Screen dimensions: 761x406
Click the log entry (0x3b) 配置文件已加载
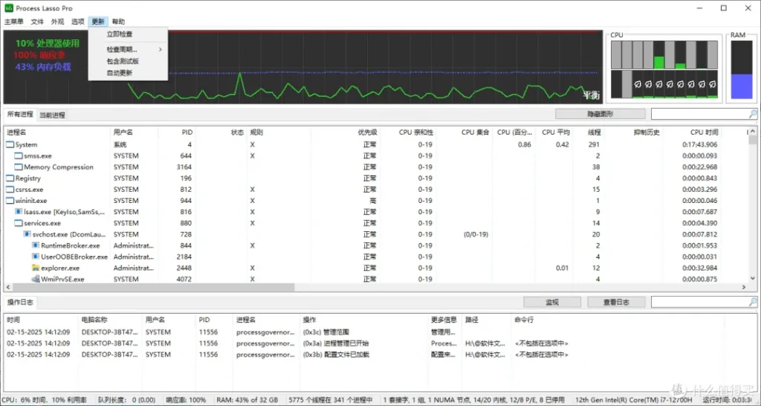[336, 355]
